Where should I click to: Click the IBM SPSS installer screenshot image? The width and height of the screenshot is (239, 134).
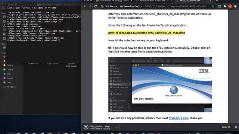coord(160,84)
